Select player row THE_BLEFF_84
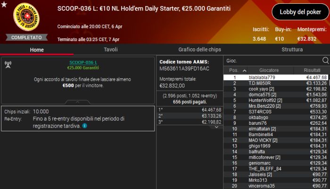Image resolution: width=330 pixels, height=189 pixels. point(276,169)
